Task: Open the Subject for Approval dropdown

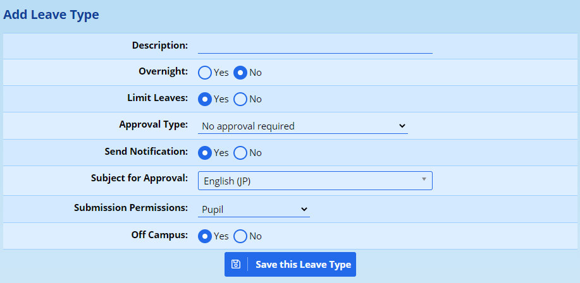Action: 314,181
